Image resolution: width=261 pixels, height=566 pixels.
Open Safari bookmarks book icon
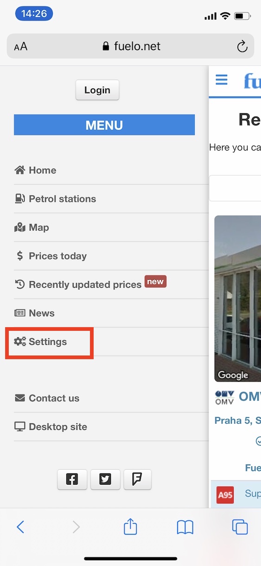[185, 527]
